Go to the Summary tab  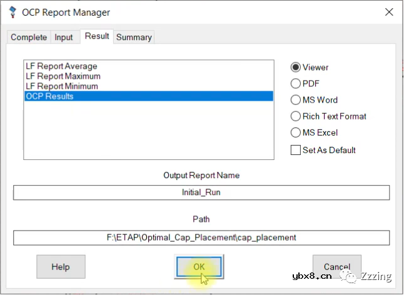click(x=134, y=37)
